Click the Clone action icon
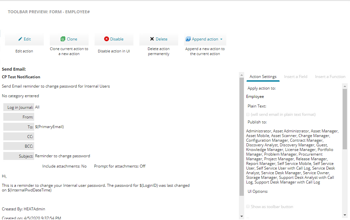 pyautogui.click(x=63, y=39)
